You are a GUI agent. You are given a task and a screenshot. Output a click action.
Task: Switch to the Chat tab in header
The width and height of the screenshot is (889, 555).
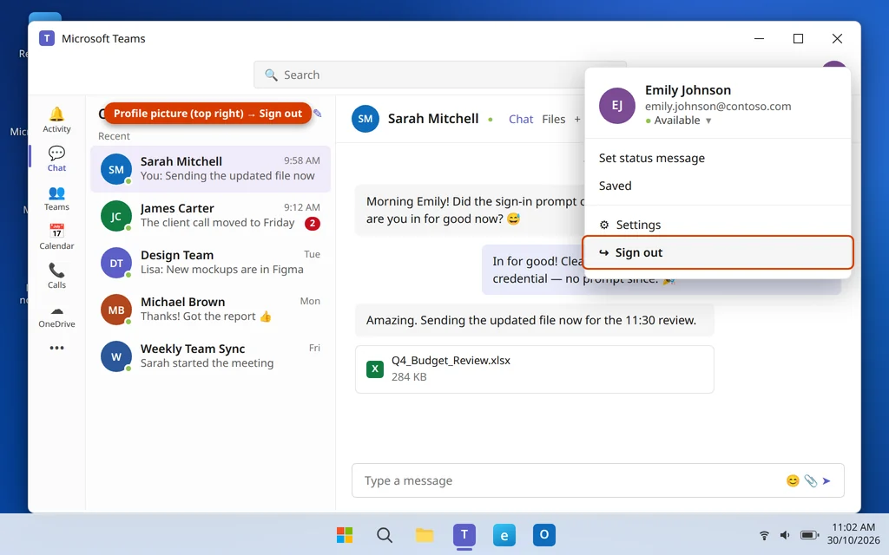pos(521,119)
